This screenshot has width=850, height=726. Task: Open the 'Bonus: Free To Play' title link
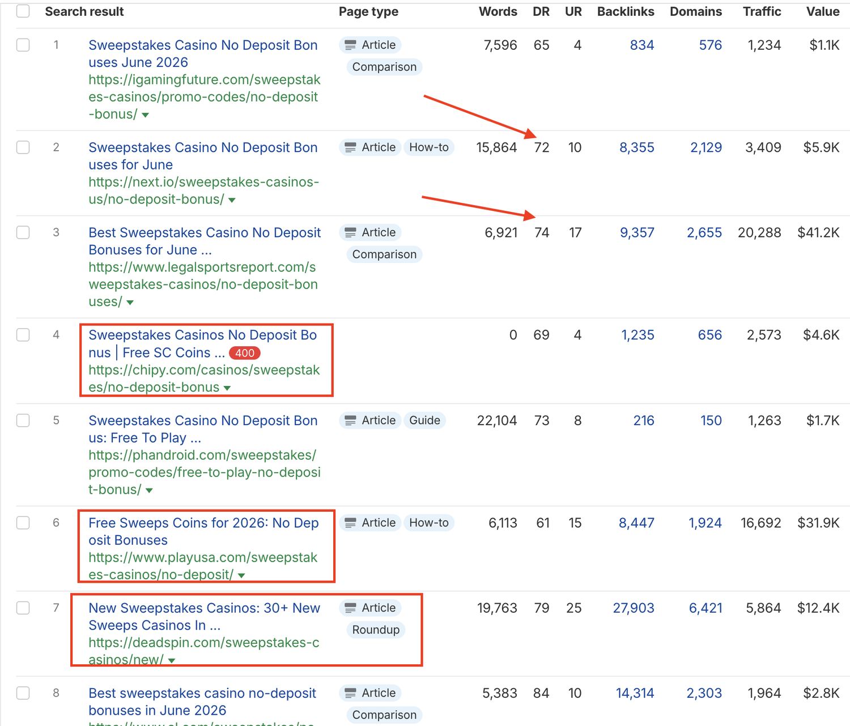tap(203, 429)
